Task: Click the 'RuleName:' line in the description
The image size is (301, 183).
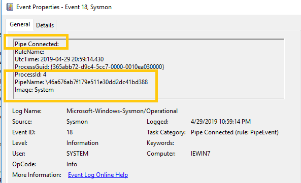Action: coord(29,52)
